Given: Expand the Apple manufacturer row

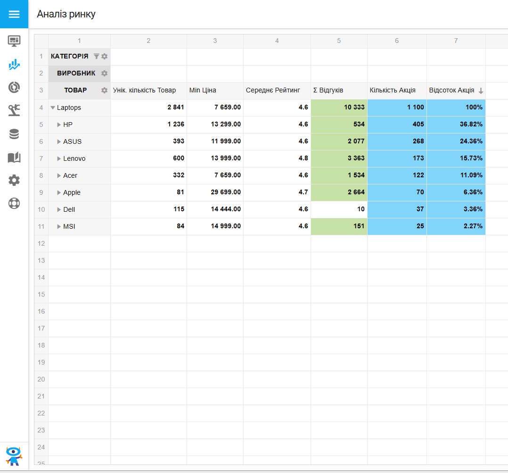Looking at the screenshot, I should (x=59, y=193).
